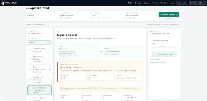The image size is (207, 101).
Task: Click the Gate result and next step heading
Action: [160, 34]
